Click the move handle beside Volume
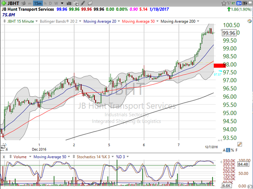The width and height of the screenshot is (253, 189). 11,157
